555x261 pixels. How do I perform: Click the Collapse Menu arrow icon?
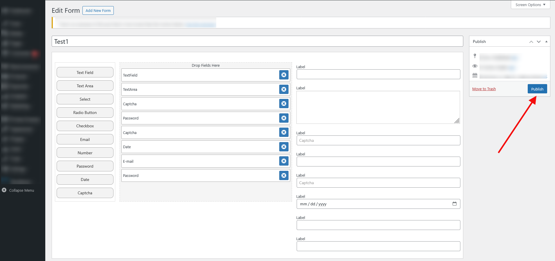pyautogui.click(x=4, y=190)
